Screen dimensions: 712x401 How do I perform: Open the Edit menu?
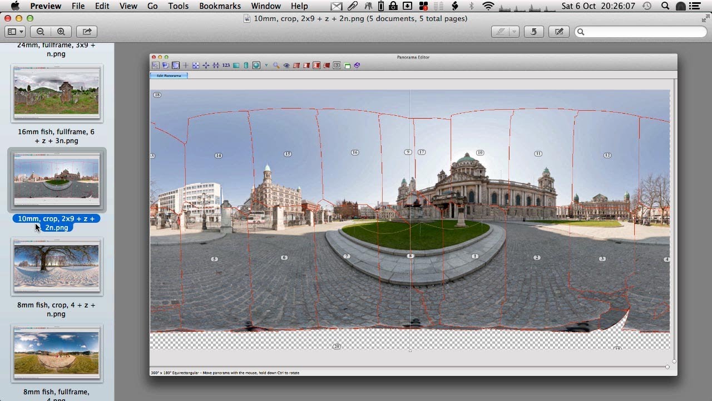coord(102,6)
